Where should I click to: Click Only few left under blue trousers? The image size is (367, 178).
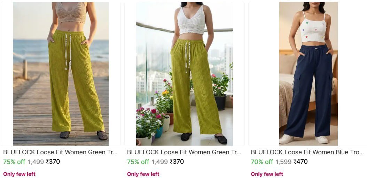click(267, 174)
